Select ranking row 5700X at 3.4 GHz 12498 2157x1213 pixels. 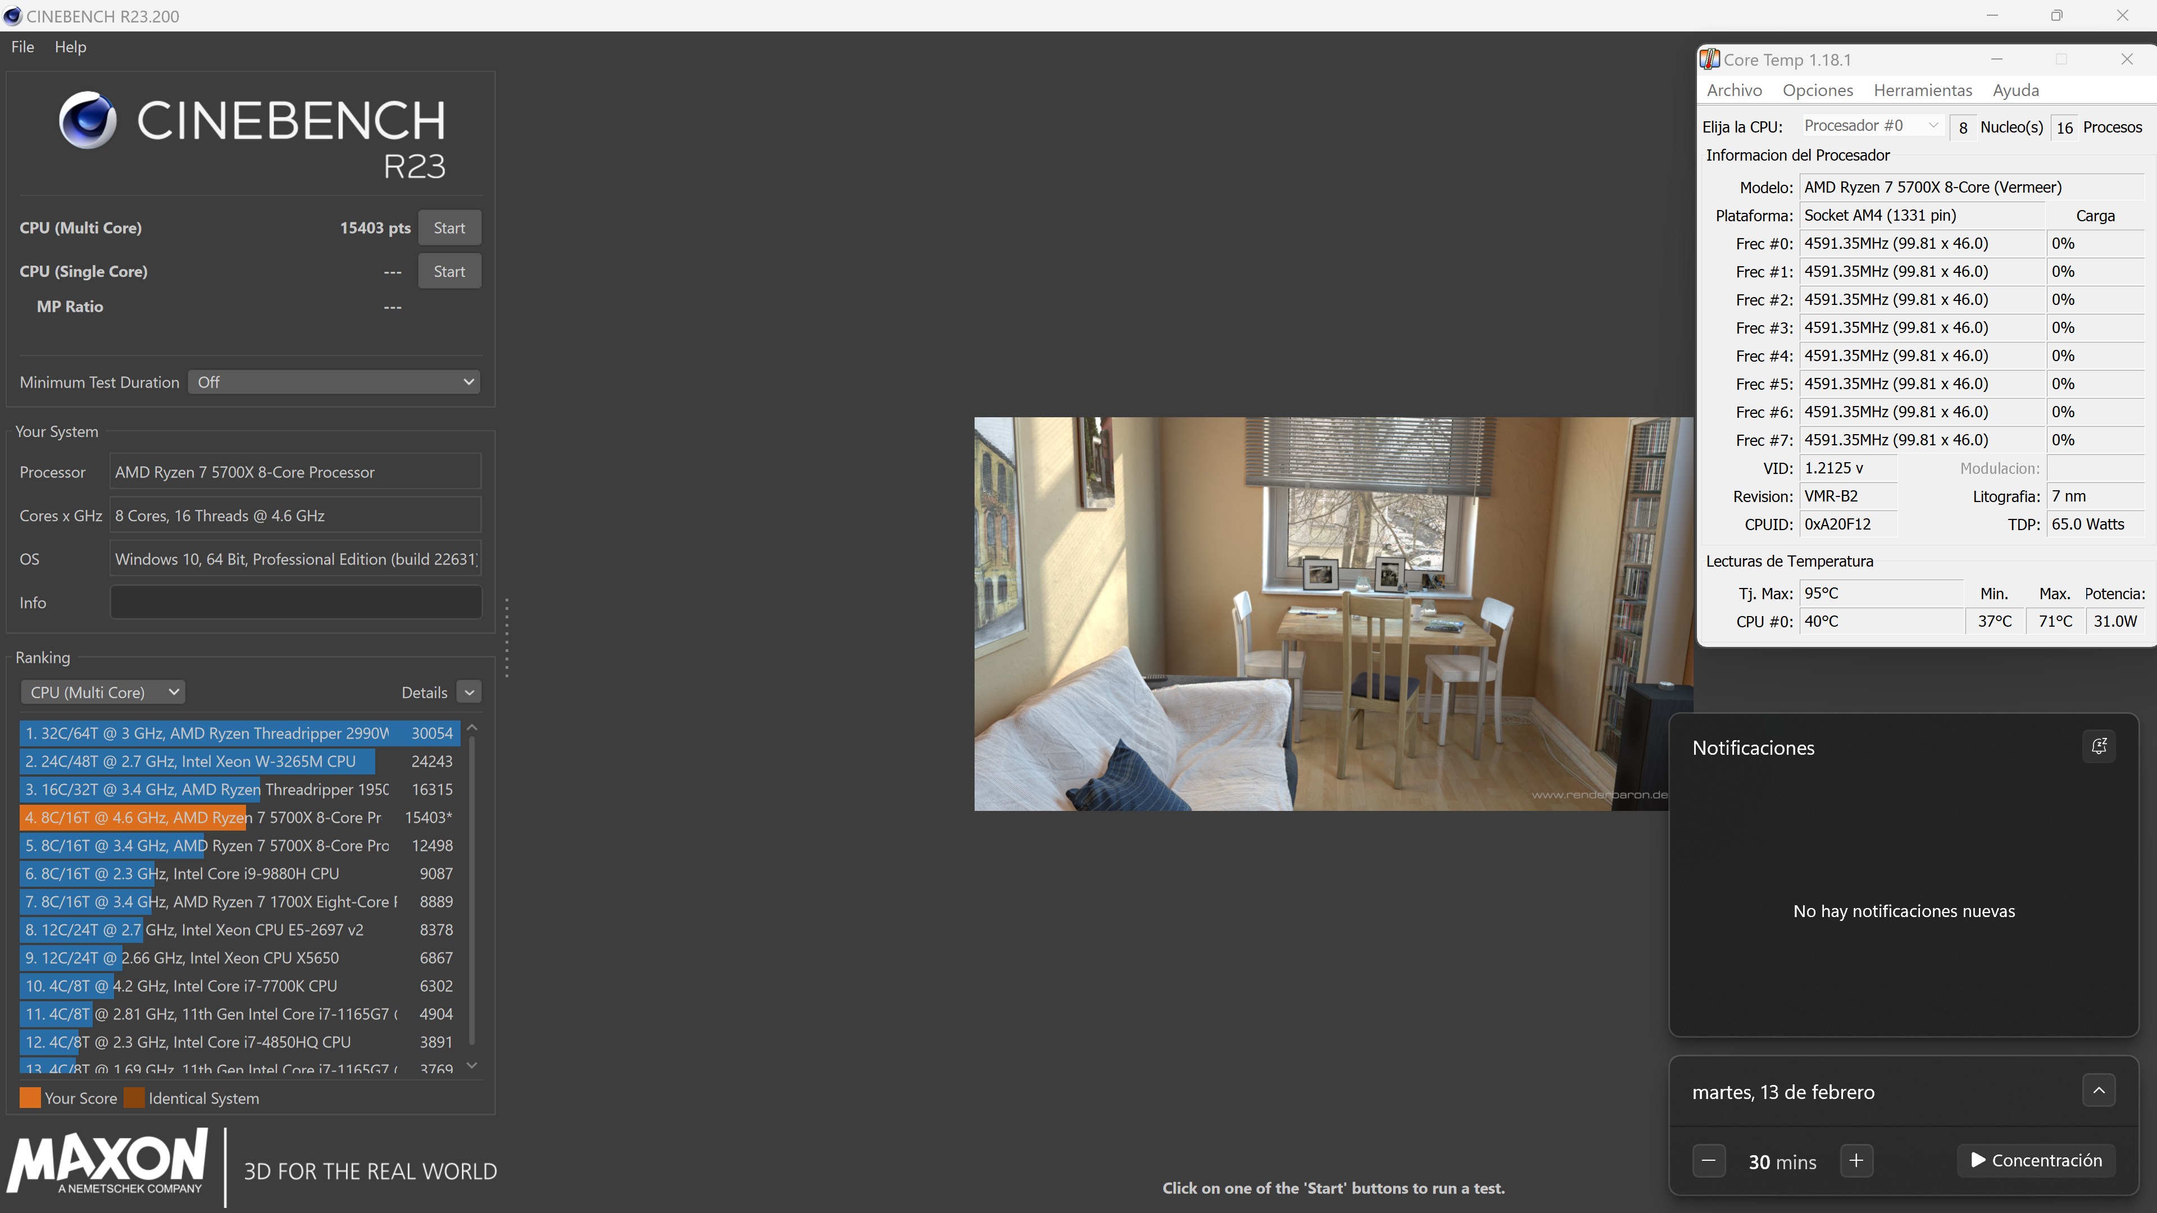239,846
